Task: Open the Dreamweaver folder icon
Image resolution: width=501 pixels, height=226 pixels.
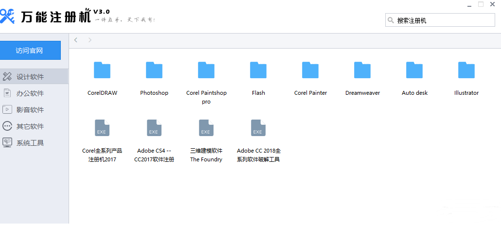Action: tap(362, 70)
